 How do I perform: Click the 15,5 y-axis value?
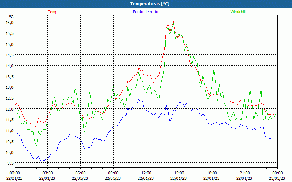(10, 33)
